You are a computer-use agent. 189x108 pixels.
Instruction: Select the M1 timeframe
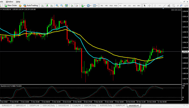102,6
